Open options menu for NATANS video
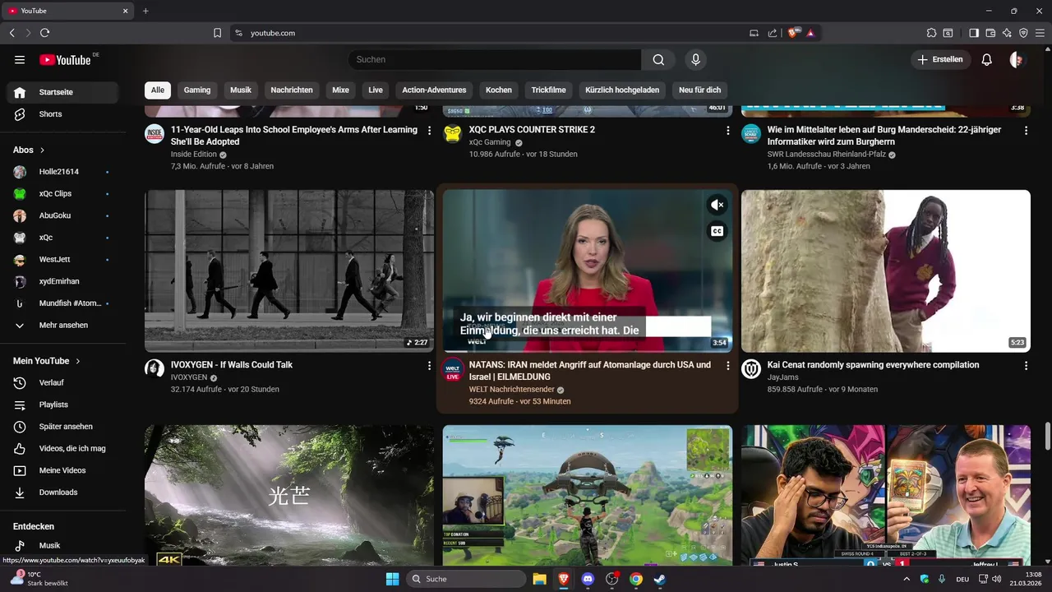This screenshot has height=592, width=1052. [x=727, y=365]
